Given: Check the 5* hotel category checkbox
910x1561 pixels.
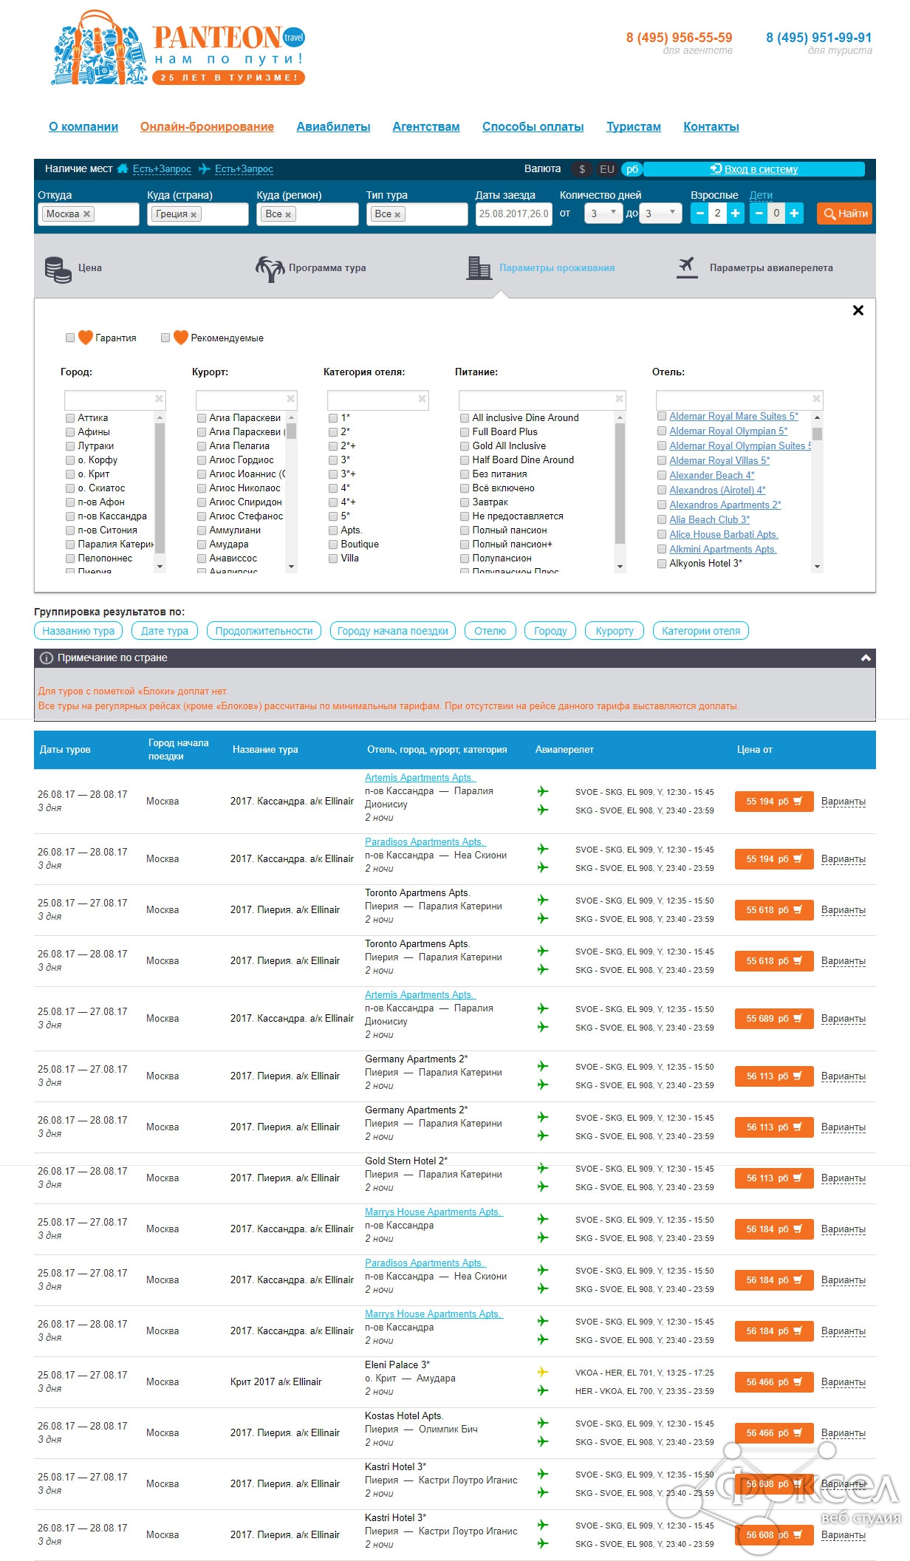Looking at the screenshot, I should click(333, 516).
